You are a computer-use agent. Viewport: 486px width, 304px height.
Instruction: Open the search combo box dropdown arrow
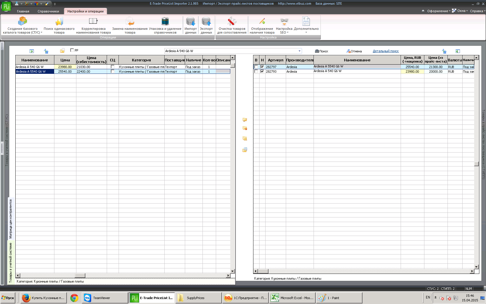click(299, 51)
